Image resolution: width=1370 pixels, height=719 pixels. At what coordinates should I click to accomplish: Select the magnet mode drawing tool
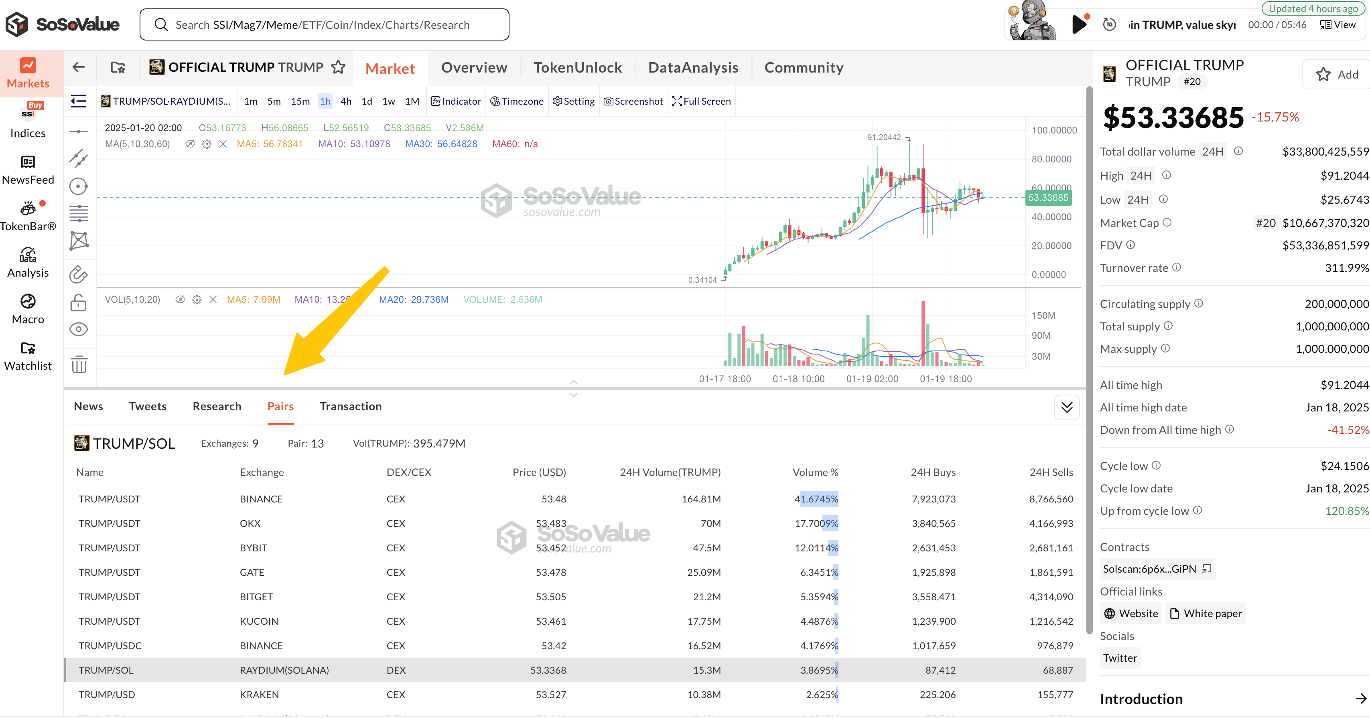click(79, 274)
